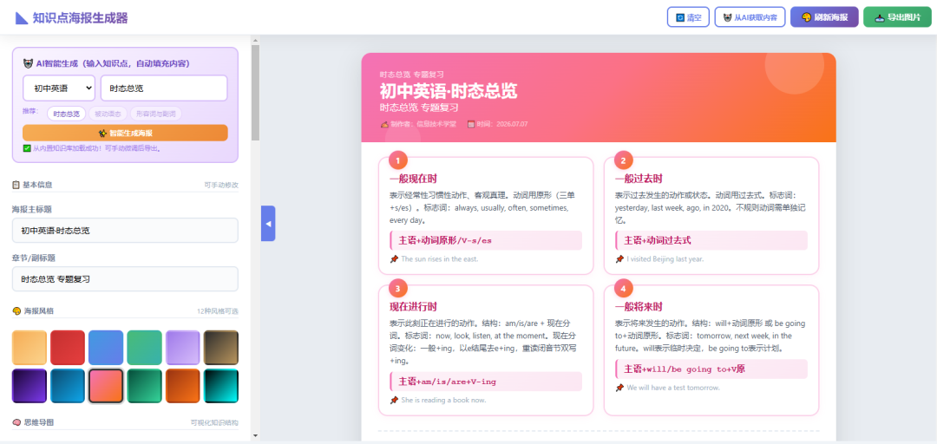Viewport: 937px width, 444px height.
Task: Choose the ocean blue poster style swatch
Action: coord(68,386)
